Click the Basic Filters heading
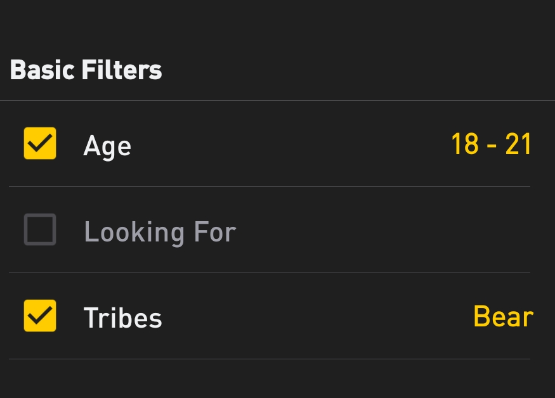This screenshot has width=555, height=398. (86, 70)
